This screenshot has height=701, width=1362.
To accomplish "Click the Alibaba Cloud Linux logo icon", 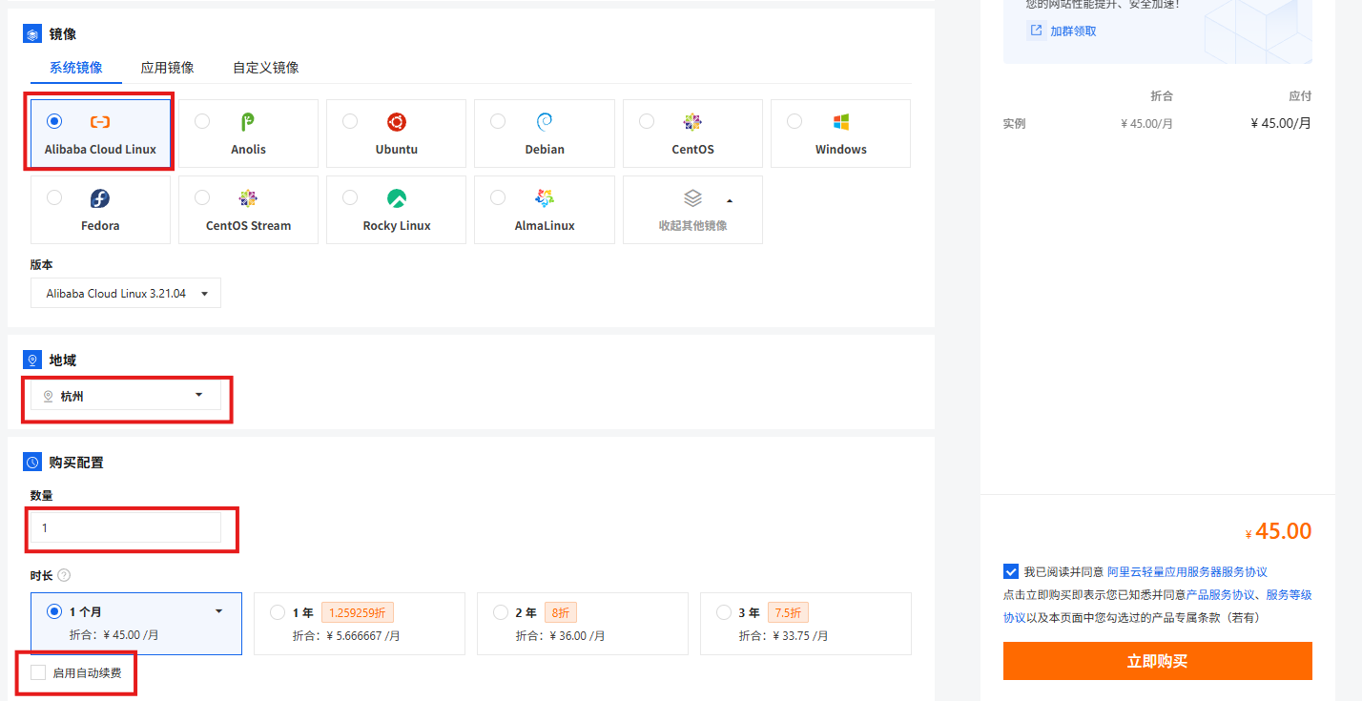I will pos(100,122).
